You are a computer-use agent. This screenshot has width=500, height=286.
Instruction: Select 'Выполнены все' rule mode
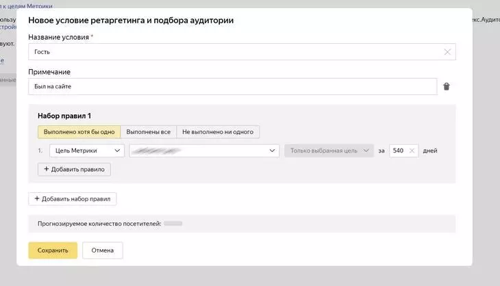coord(148,132)
